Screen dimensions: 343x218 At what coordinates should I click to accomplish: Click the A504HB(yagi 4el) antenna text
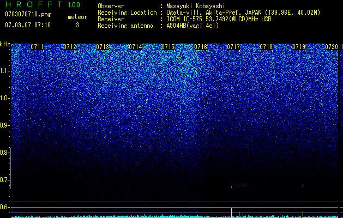(x=192, y=26)
